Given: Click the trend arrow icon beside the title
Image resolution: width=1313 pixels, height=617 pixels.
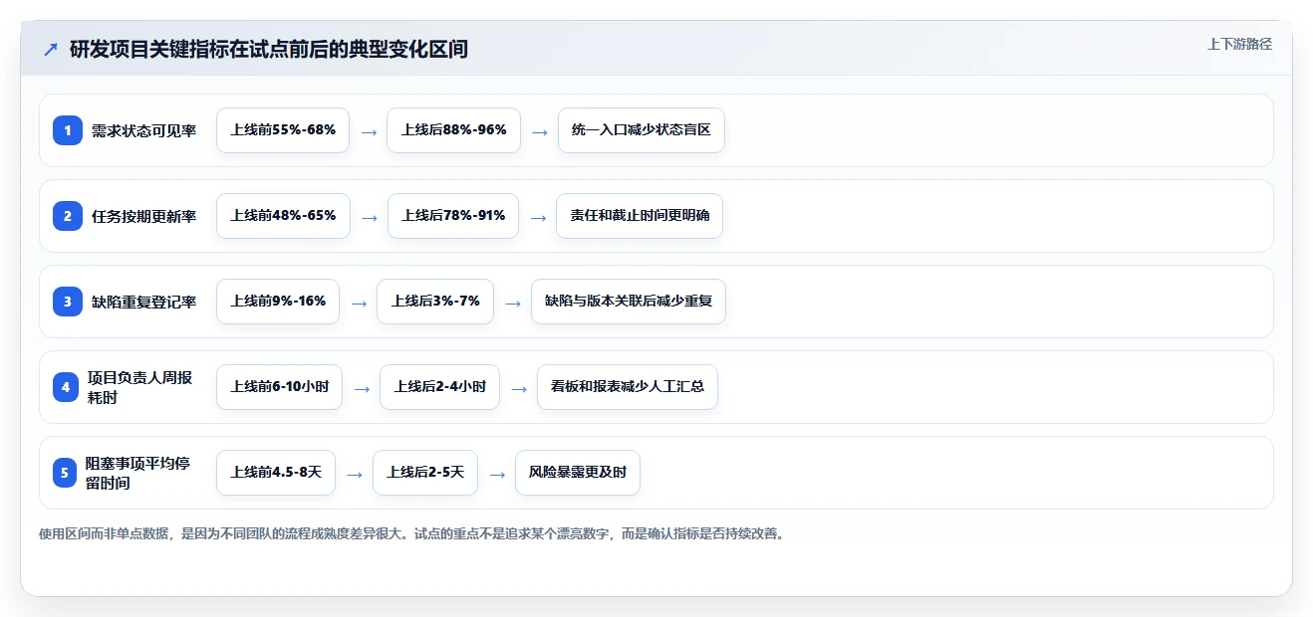Looking at the screenshot, I should [50, 49].
